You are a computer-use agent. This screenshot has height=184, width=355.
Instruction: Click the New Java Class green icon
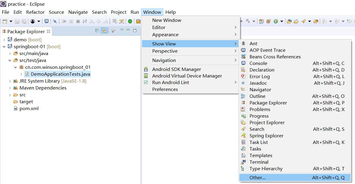(276, 21)
